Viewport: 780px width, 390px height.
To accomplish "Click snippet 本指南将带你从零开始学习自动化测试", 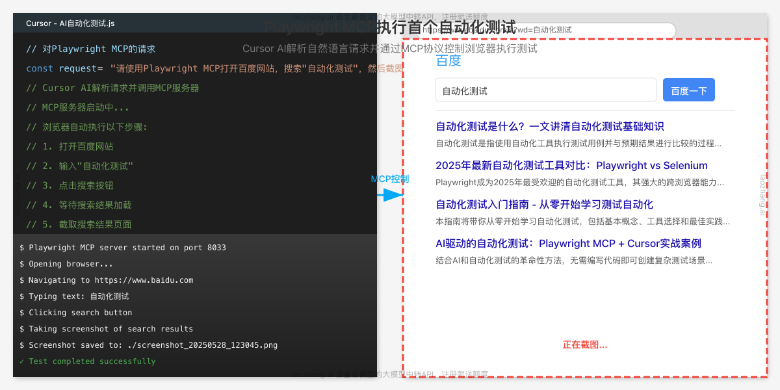I will coord(582,221).
